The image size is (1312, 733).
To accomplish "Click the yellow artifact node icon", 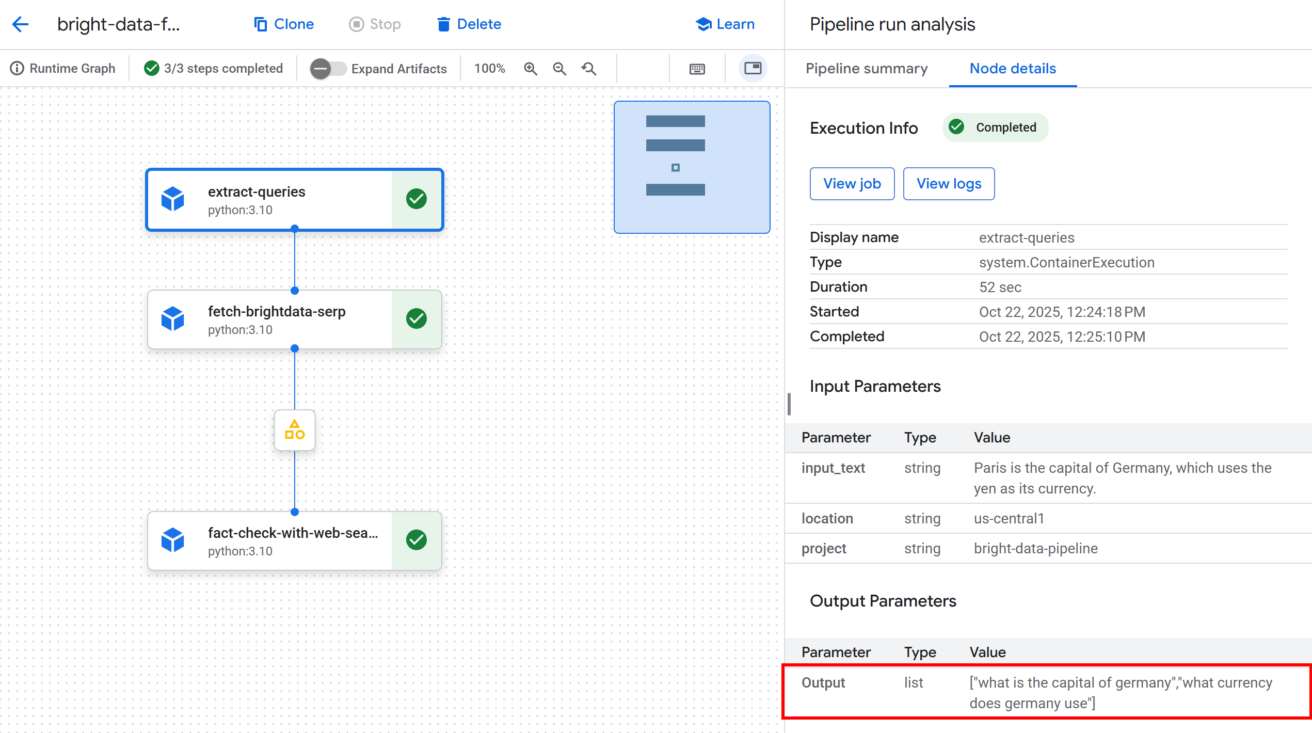I will click(295, 430).
